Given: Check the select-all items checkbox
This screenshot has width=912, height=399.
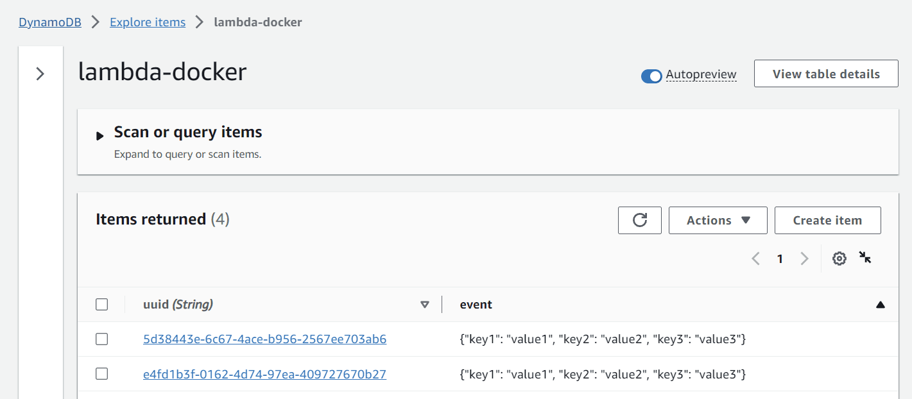Looking at the screenshot, I should coord(101,304).
